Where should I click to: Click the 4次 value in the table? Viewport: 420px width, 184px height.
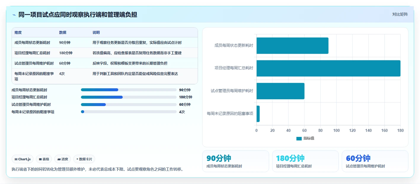click(62, 74)
